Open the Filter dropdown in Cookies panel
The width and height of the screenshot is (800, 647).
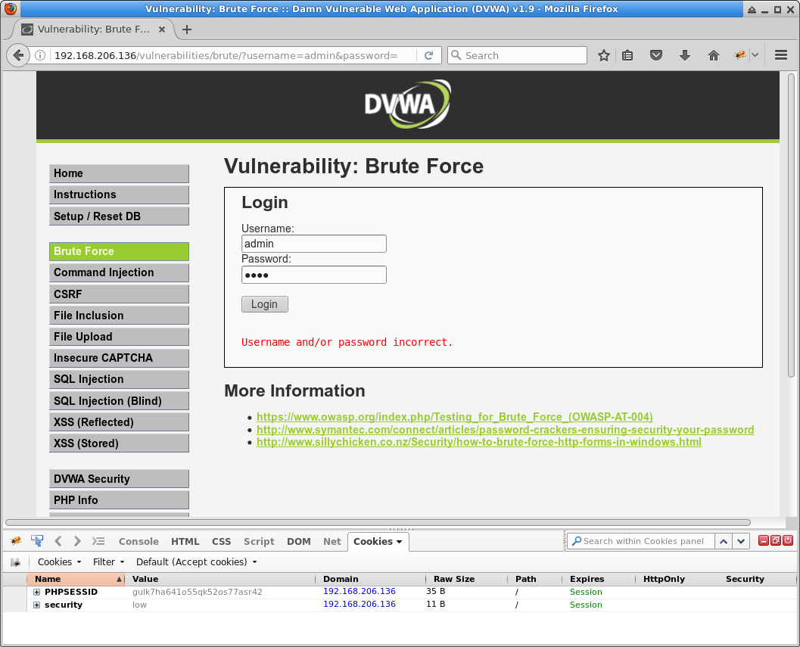pos(108,561)
